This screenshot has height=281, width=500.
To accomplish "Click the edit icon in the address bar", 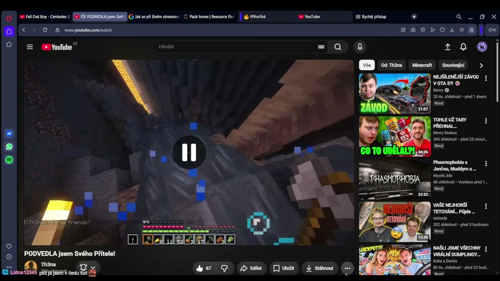I will click(403, 30).
